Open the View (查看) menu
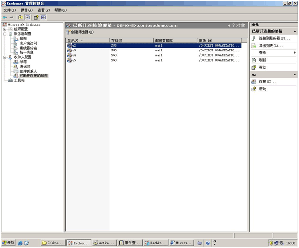 point(44,10)
